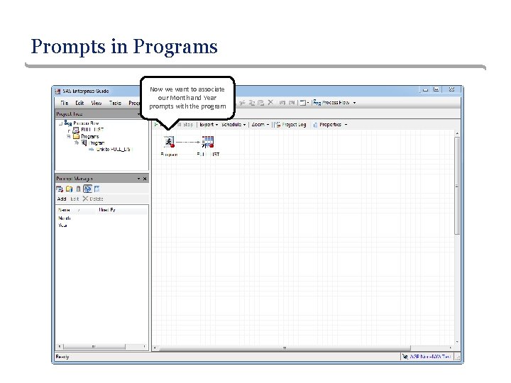Click the Process Flow toolbar icon
Image resolution: width=511 pixels, height=383 pixels.
[317, 103]
